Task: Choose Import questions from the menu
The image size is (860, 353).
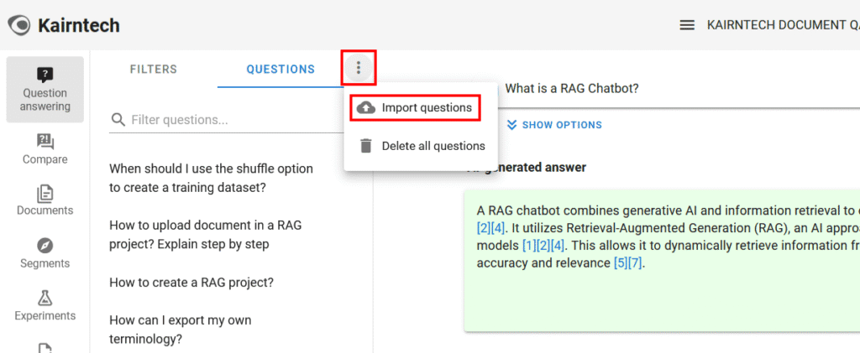Action: pos(426,108)
